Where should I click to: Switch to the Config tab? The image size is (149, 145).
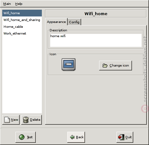click(x=74, y=22)
